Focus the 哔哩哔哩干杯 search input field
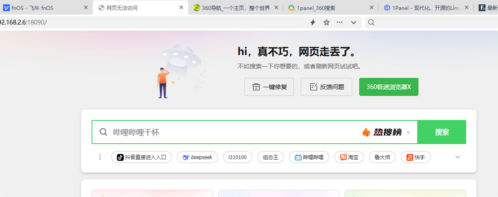The image size is (498, 197). click(x=232, y=132)
